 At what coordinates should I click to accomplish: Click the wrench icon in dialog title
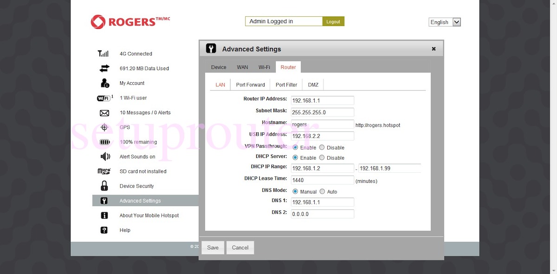(211, 49)
